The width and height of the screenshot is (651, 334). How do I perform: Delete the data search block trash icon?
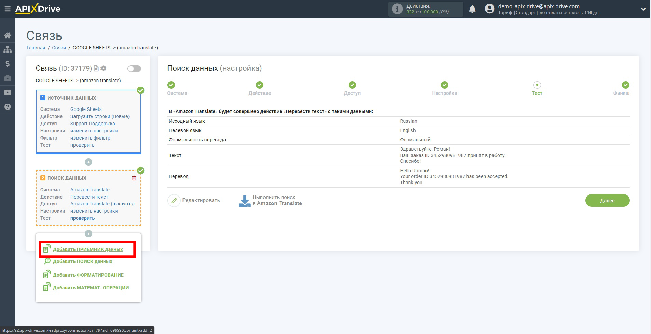click(134, 178)
